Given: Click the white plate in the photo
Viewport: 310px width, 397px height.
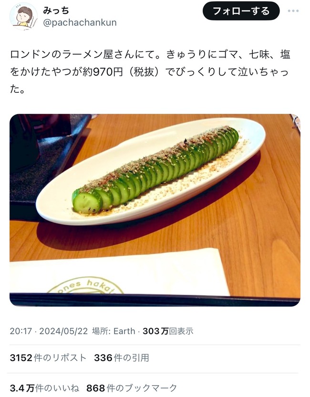Looking at the screenshot, I should (151, 171).
